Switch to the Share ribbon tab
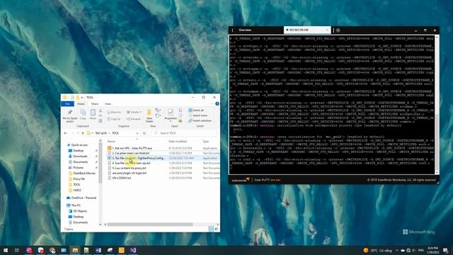Viewport: 453px width, 255px height. (95, 104)
